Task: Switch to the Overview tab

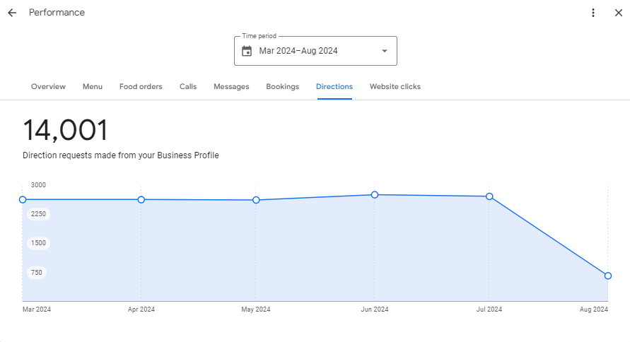Action: click(x=48, y=87)
